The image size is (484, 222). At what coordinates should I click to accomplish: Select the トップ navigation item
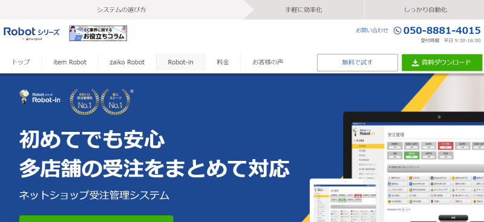click(x=21, y=62)
